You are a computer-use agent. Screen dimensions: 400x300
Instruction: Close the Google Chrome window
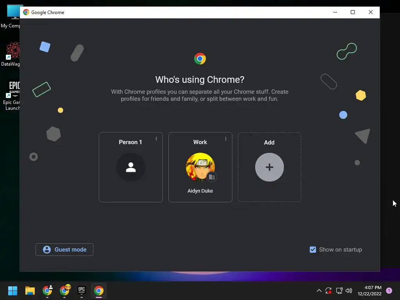pyautogui.click(x=371, y=12)
